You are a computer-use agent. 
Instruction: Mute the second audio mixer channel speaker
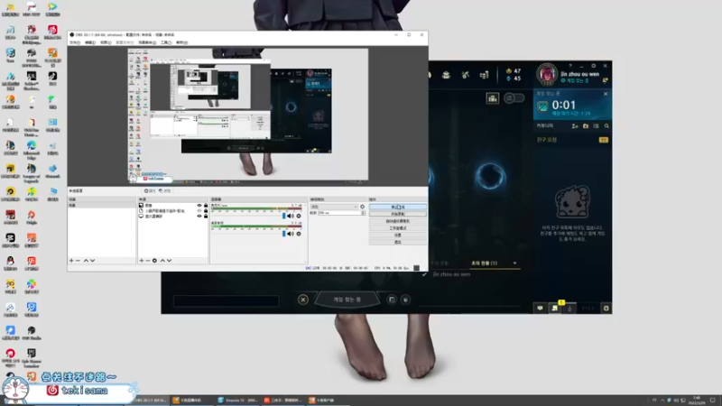[291, 234]
